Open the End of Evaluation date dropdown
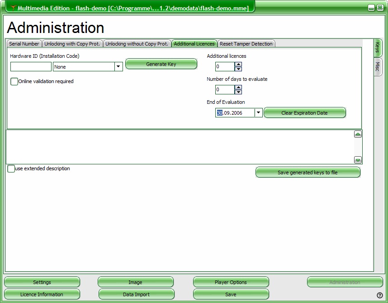The height and width of the screenshot is (303, 388). (258, 113)
